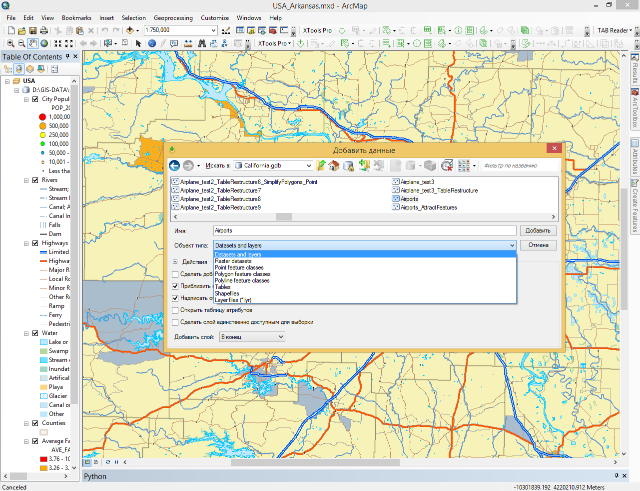640x491 pixels.
Task: Open the Python window toolbar icon
Action: (284, 30)
